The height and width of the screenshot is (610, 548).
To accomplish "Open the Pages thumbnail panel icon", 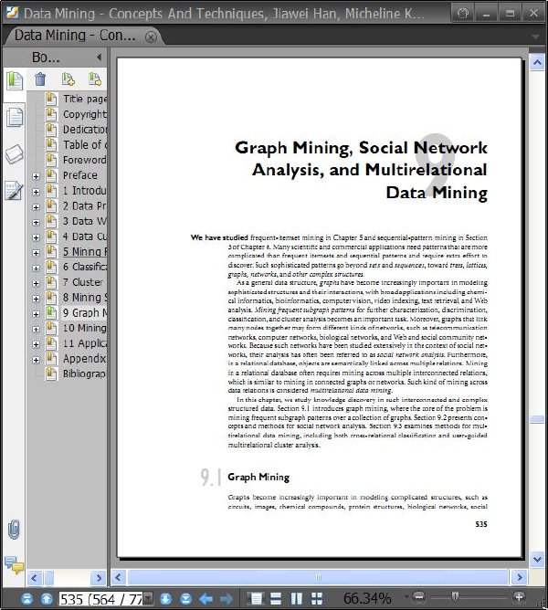I will click(x=15, y=117).
